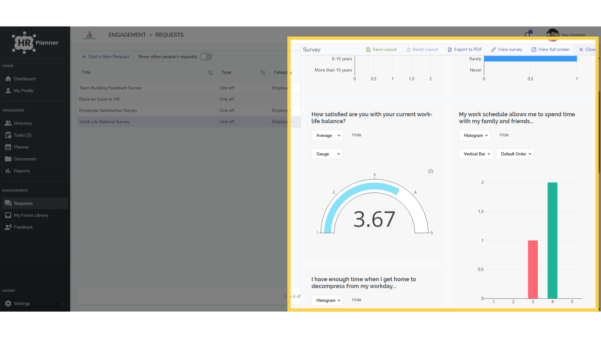Click Save Layout in survey toolbar
This screenshot has height=338, width=601.
point(381,49)
